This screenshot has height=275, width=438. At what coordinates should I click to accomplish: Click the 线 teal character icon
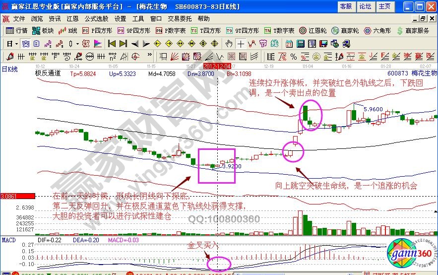275,44
